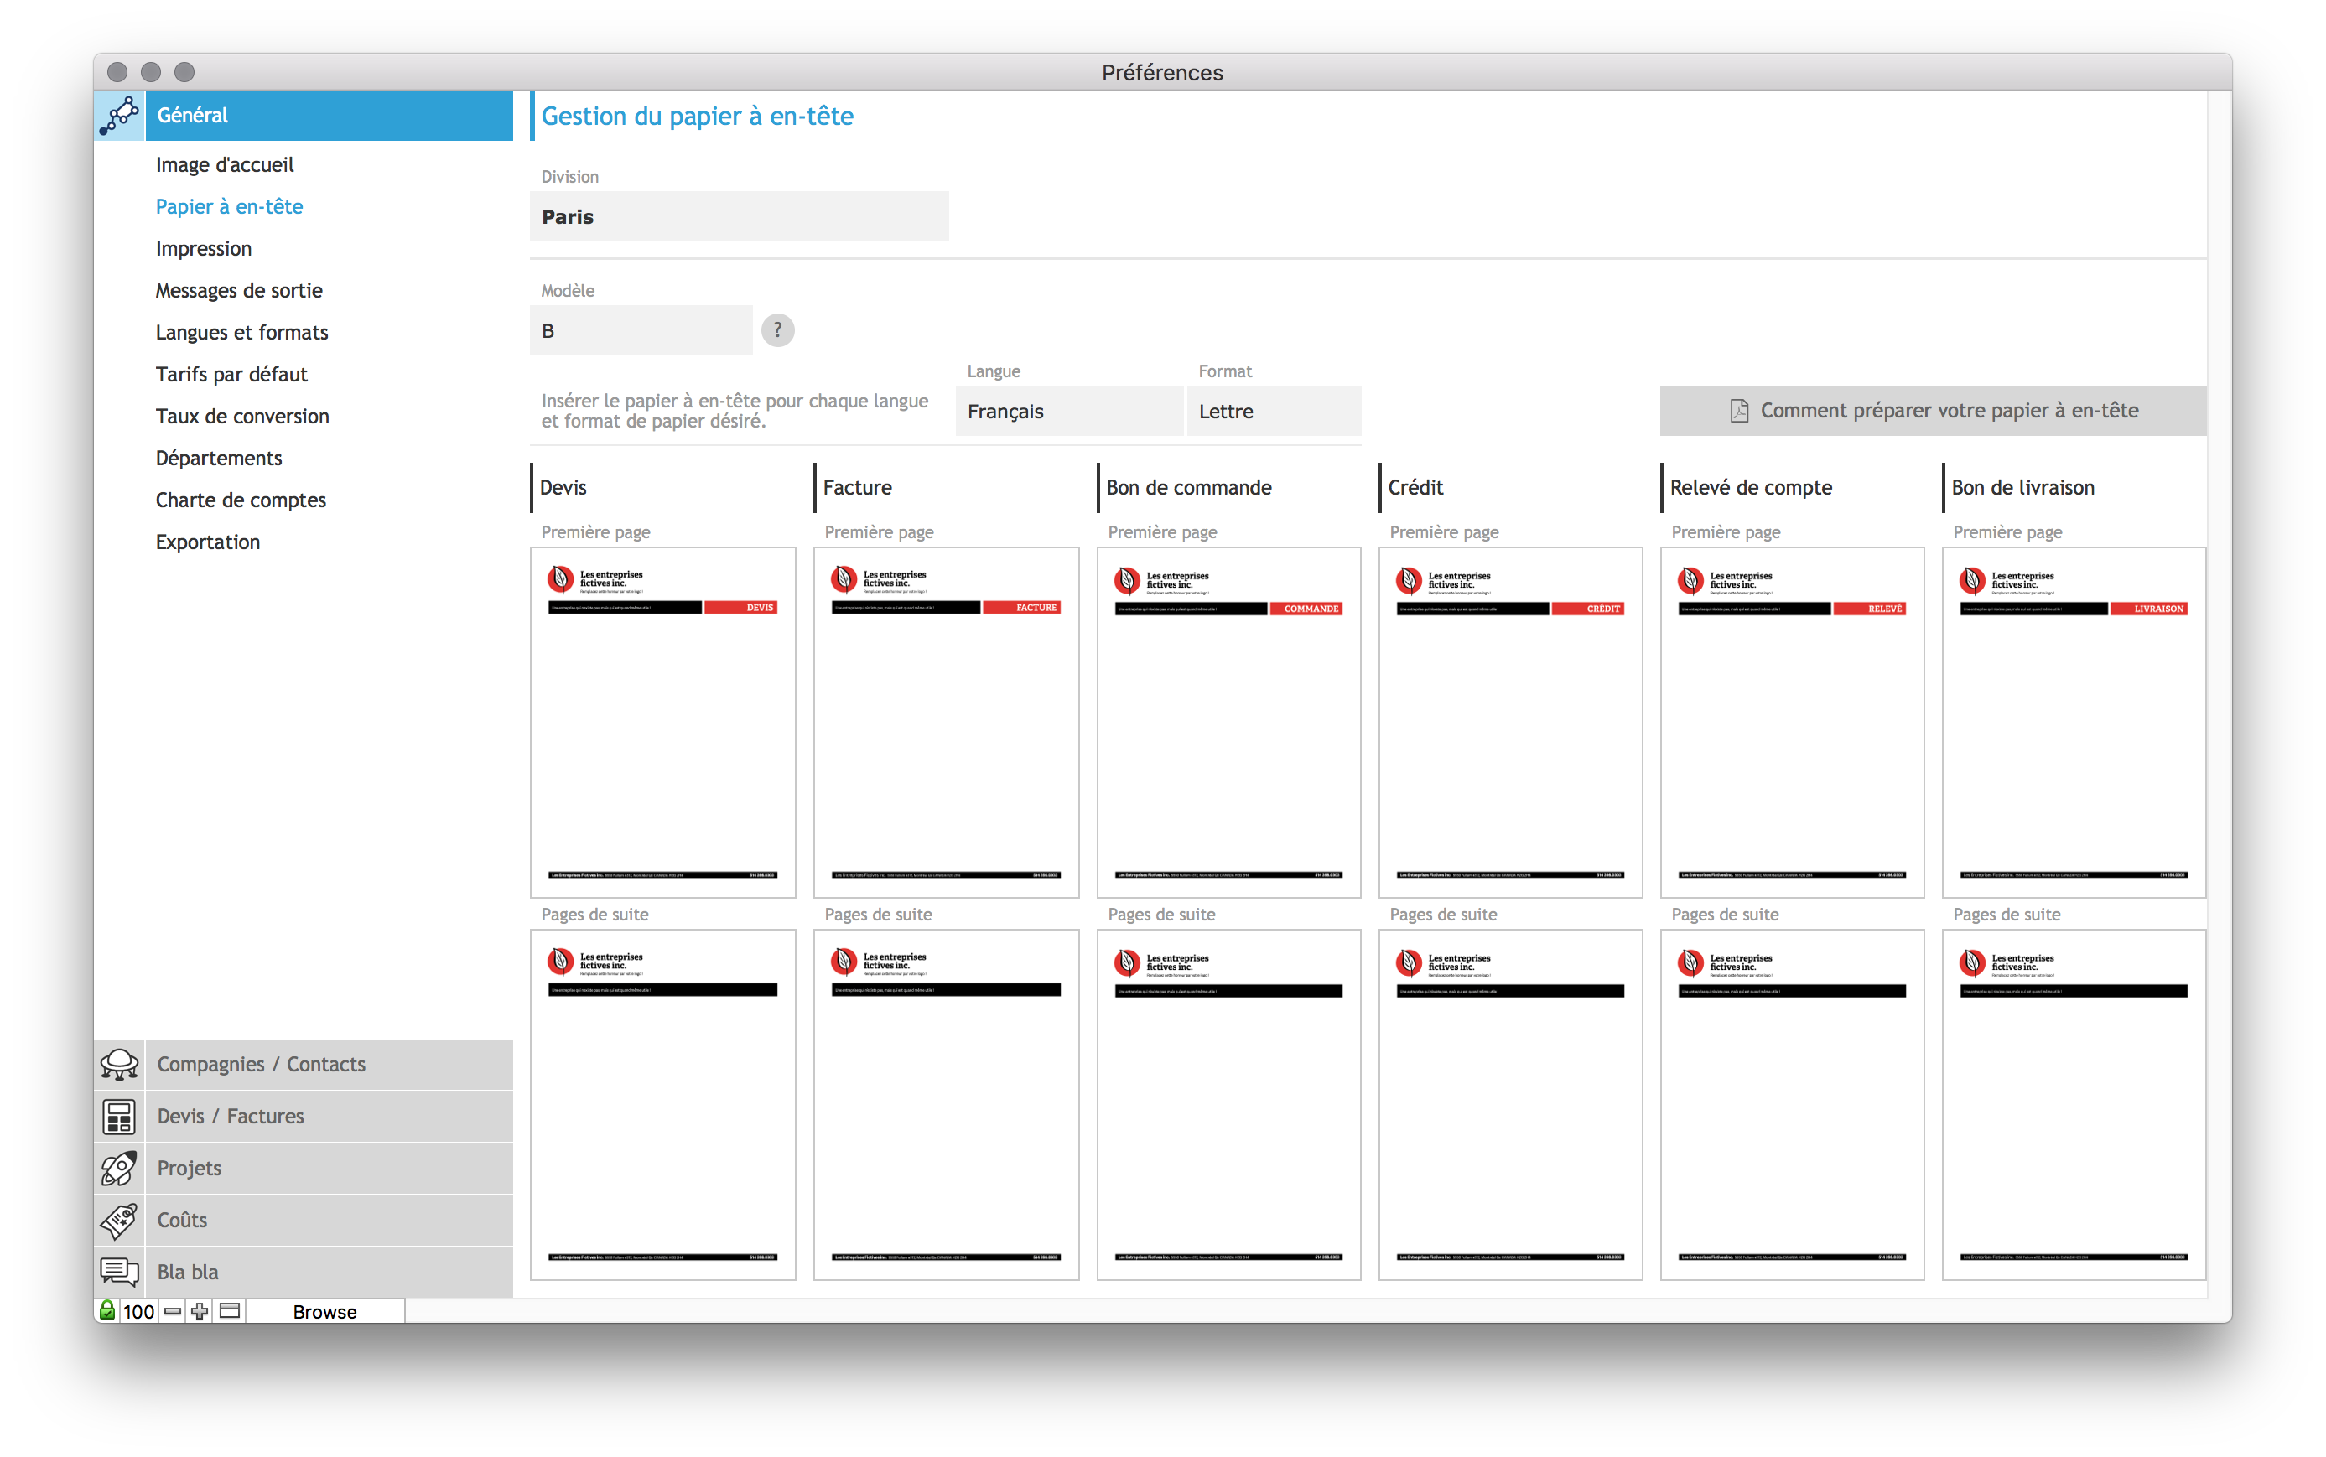2326x1457 pixels.
Task: Click the green security lock icon
Action: [107, 1310]
